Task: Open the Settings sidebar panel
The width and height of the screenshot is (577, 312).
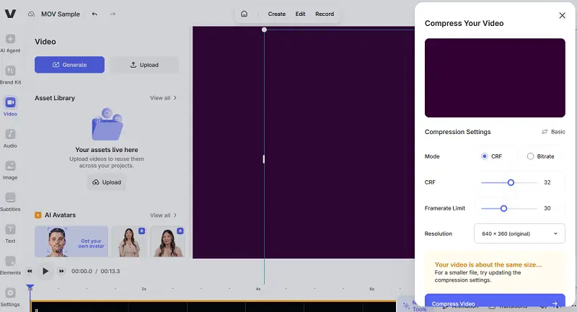Action: (10, 297)
